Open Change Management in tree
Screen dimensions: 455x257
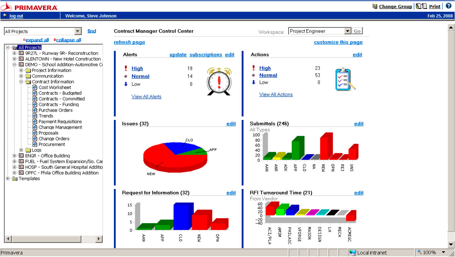point(60,127)
